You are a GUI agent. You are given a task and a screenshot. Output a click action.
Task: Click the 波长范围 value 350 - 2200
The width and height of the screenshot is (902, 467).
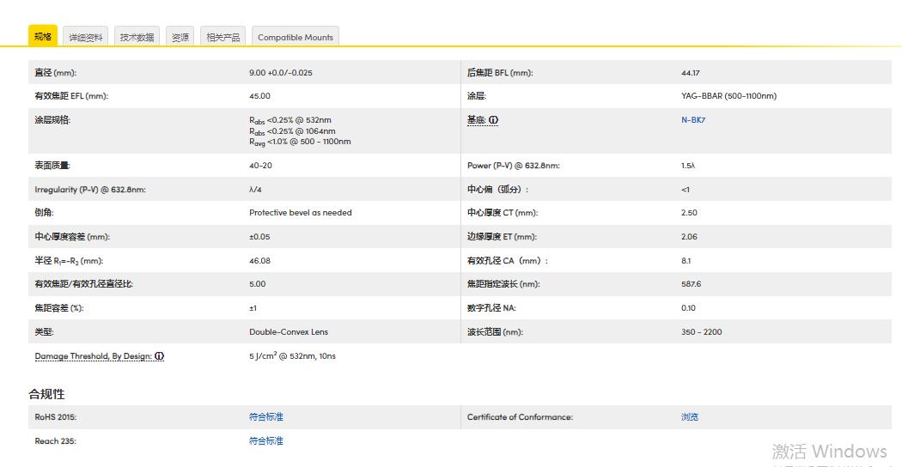click(704, 332)
